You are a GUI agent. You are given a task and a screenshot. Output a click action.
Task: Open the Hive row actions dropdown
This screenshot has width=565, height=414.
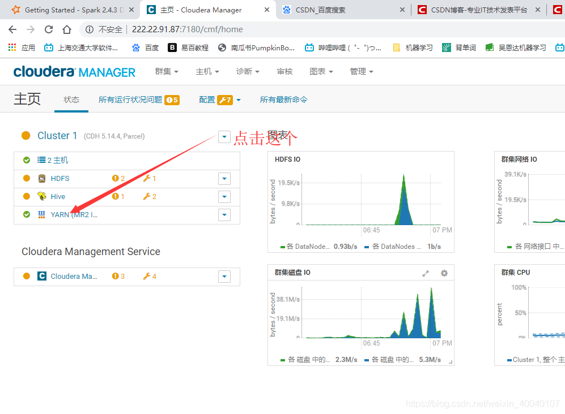[x=224, y=196]
